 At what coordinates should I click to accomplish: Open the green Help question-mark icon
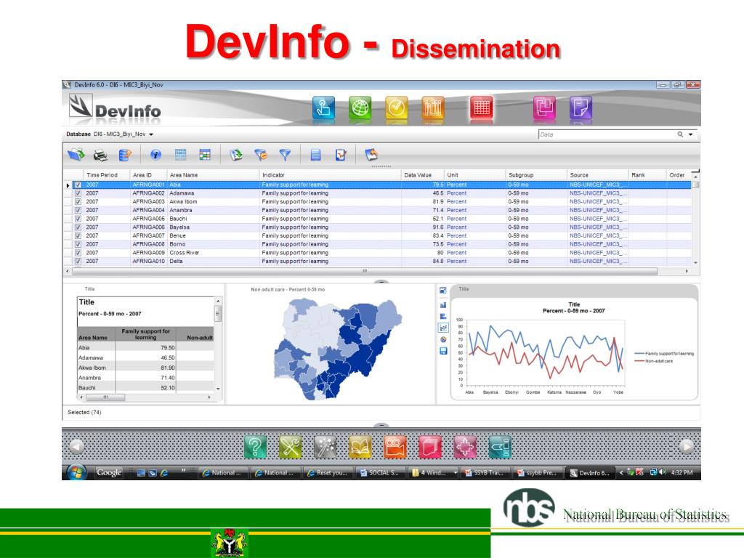255,447
